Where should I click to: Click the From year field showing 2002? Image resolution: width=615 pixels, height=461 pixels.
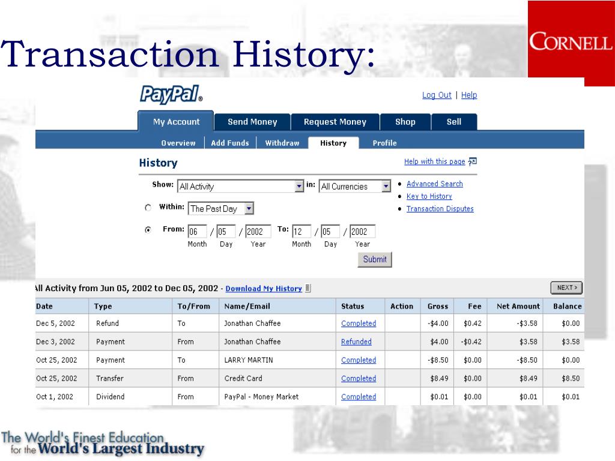[x=258, y=231]
